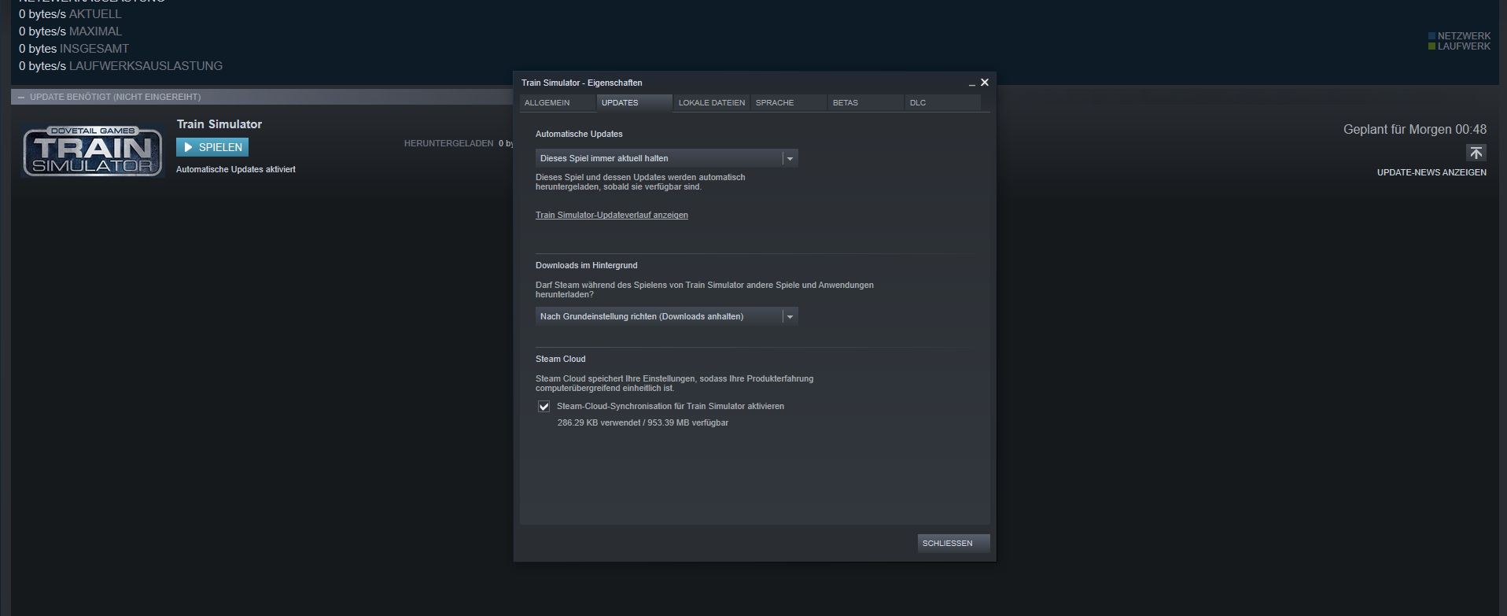Click the Train Simulator game title
Viewport: 1507px width, 616px height.
pyautogui.click(x=219, y=124)
